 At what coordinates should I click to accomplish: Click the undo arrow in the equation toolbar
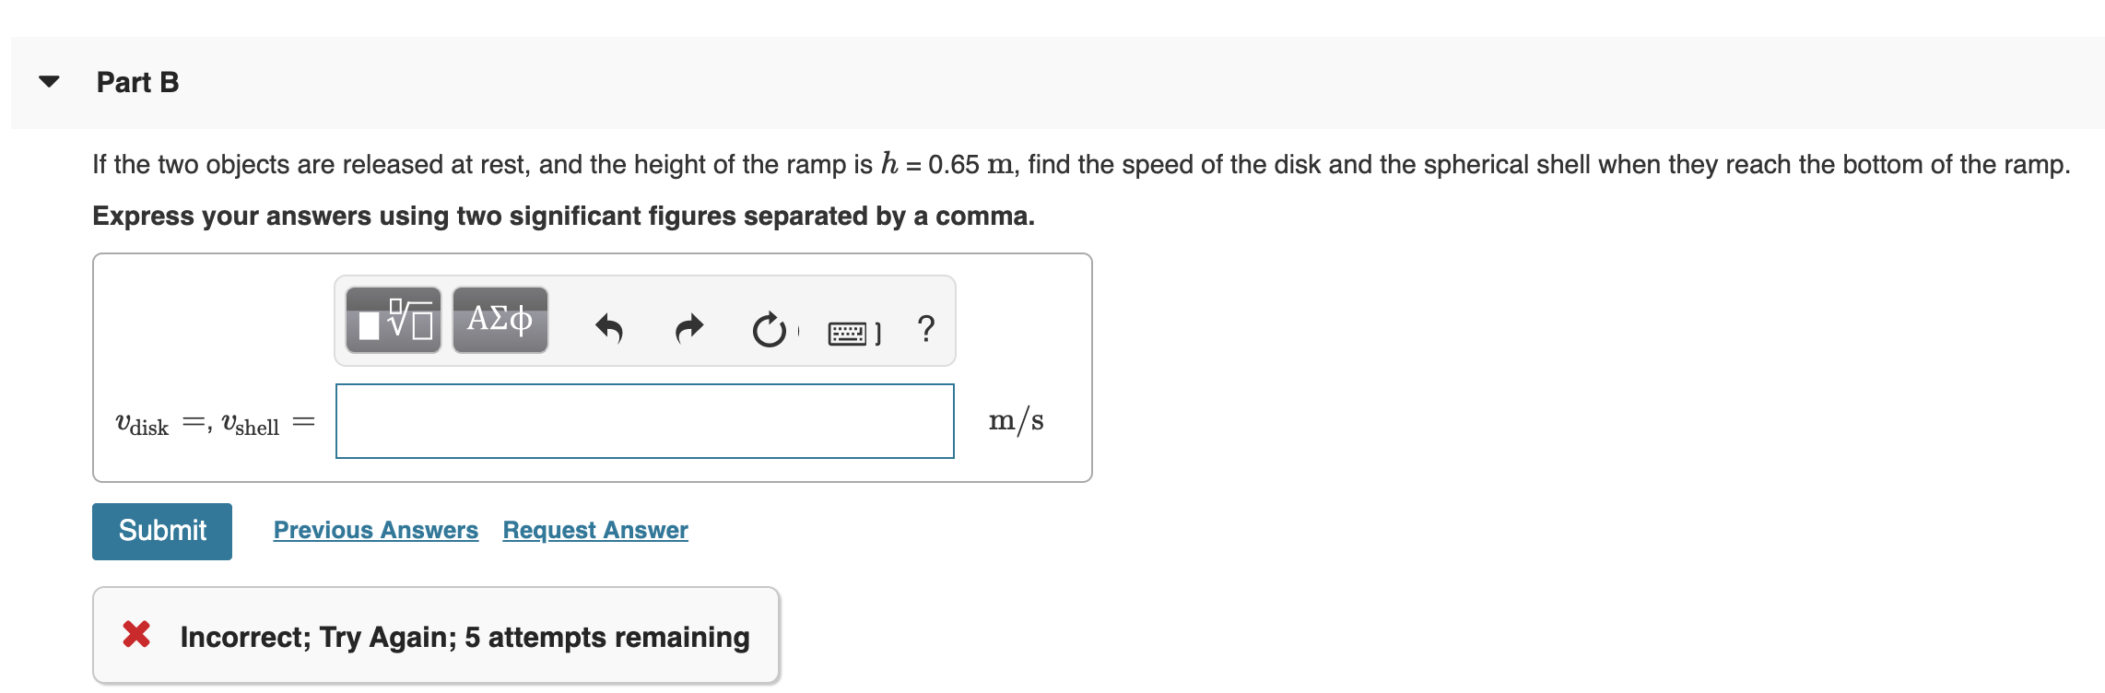609,327
